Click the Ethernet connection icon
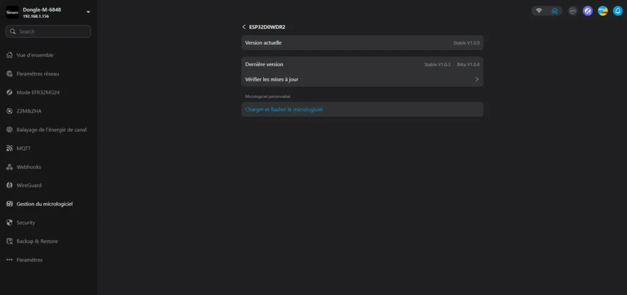Viewport: 627px width, 295px height. point(555,11)
